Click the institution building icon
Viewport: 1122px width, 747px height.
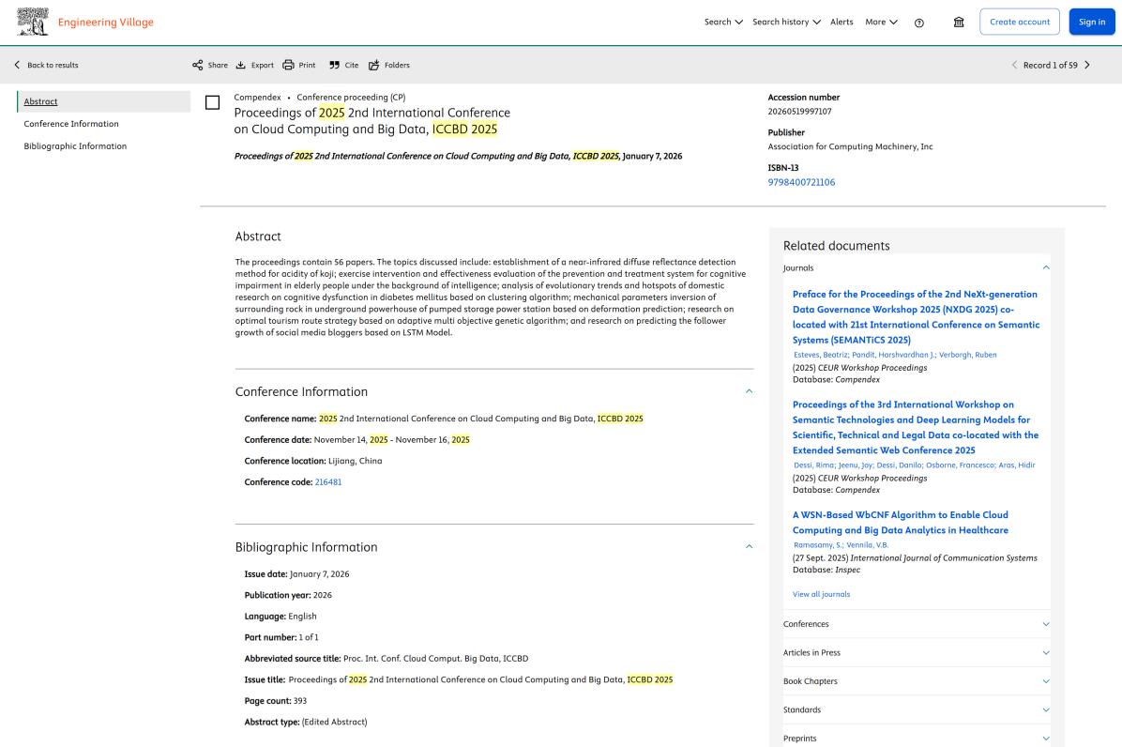point(959,23)
